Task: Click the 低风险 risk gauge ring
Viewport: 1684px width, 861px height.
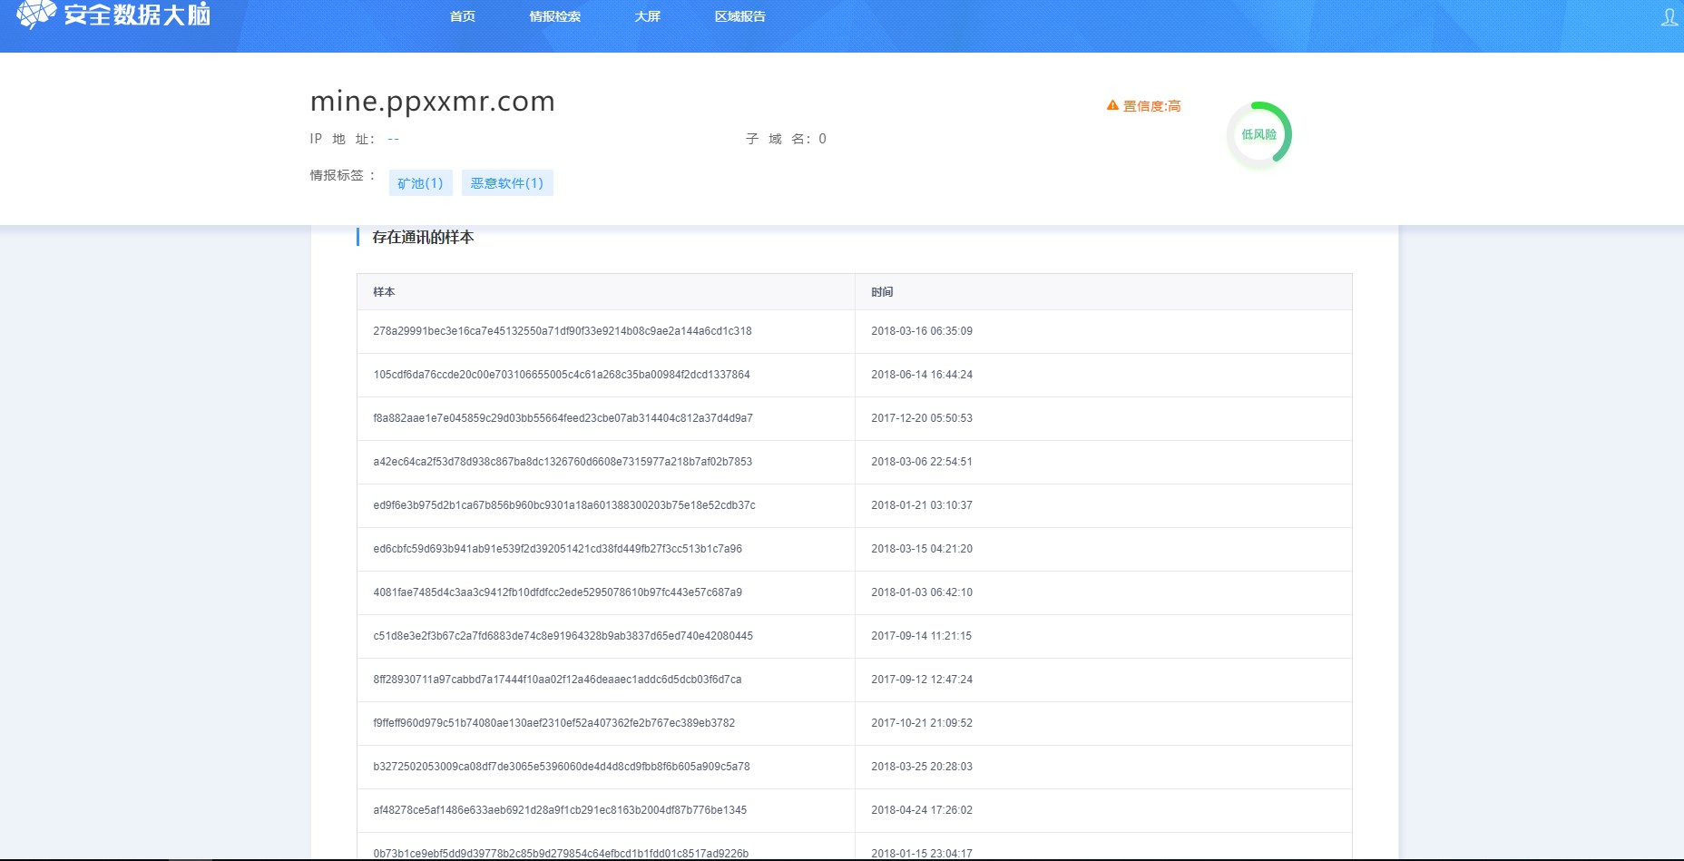Action: coord(1258,135)
